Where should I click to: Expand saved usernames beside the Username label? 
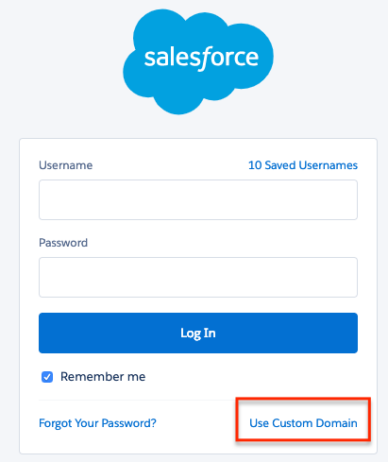tap(303, 165)
